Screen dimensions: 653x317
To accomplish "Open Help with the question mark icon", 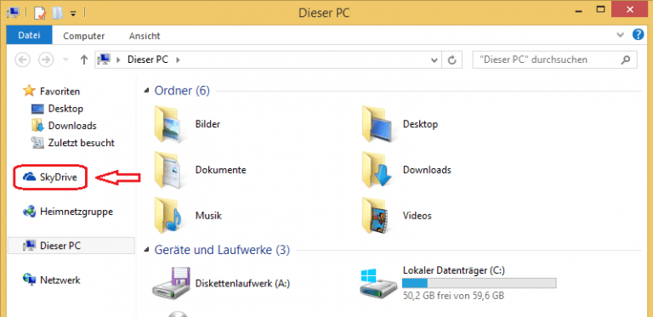I will coord(638,35).
